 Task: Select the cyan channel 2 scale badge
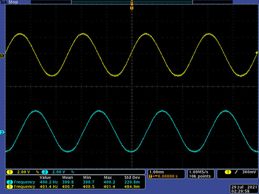coord(45,172)
